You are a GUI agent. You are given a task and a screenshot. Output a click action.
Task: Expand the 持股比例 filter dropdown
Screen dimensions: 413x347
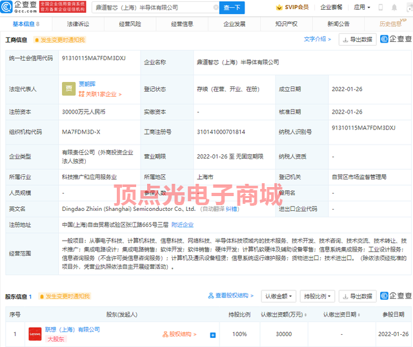pos(318,296)
